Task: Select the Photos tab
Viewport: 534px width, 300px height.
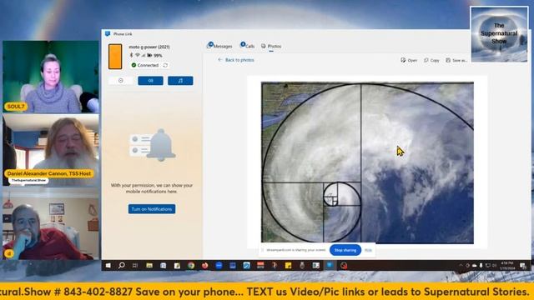Action: point(271,46)
